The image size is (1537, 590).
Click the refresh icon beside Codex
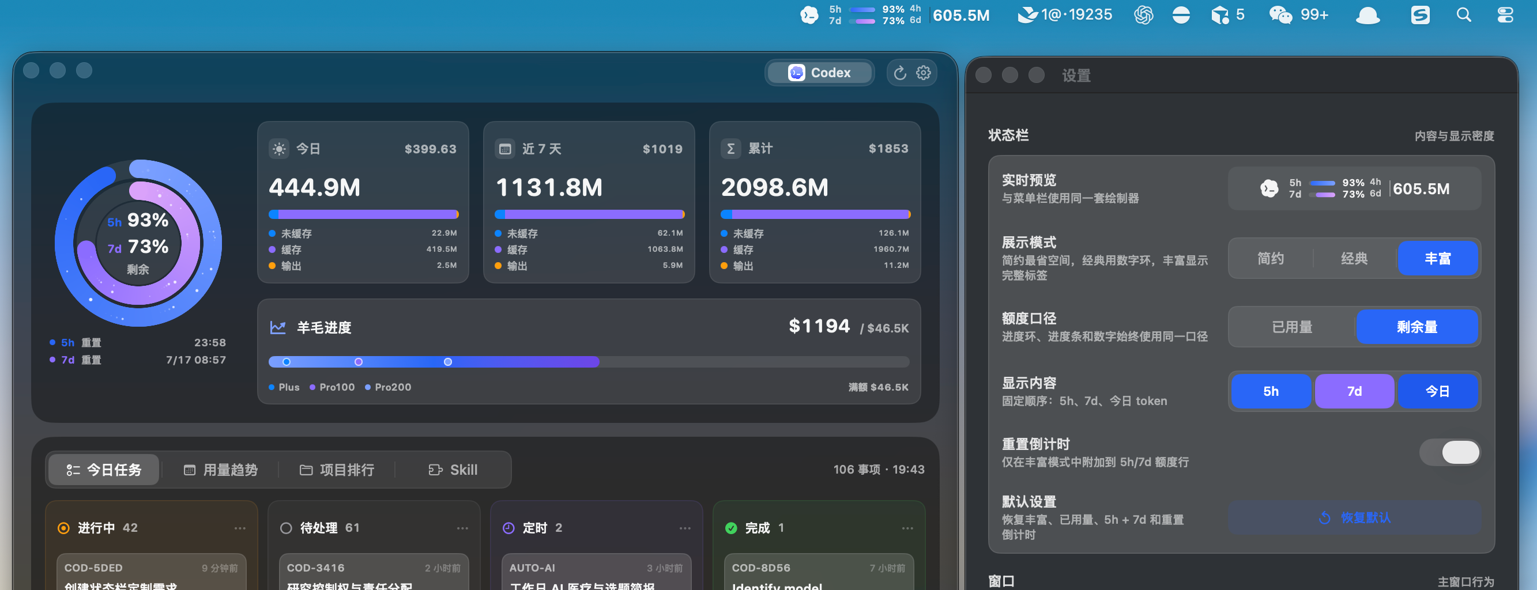click(x=900, y=73)
